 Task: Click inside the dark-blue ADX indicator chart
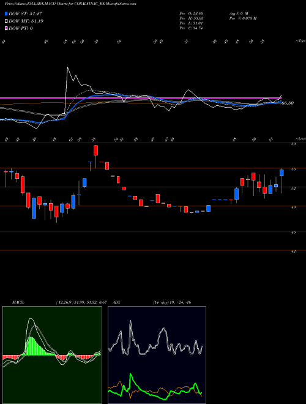157,355
